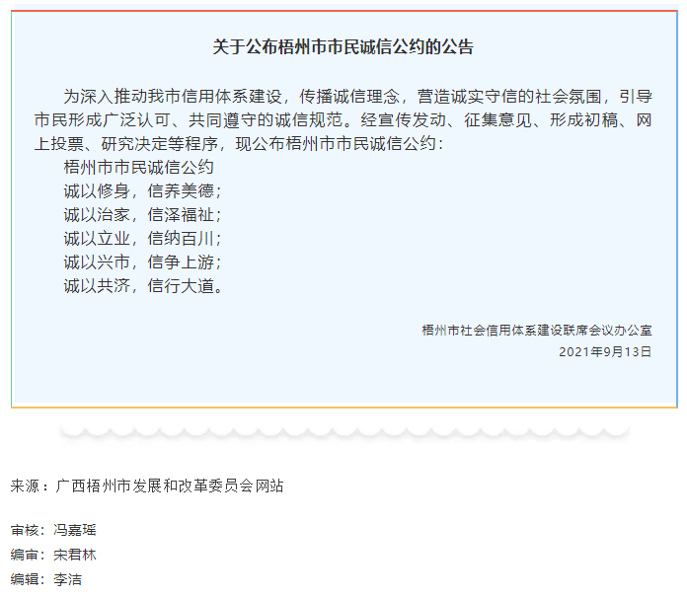Select the 梧州市市民诚信公约 subheading line

click(x=138, y=168)
